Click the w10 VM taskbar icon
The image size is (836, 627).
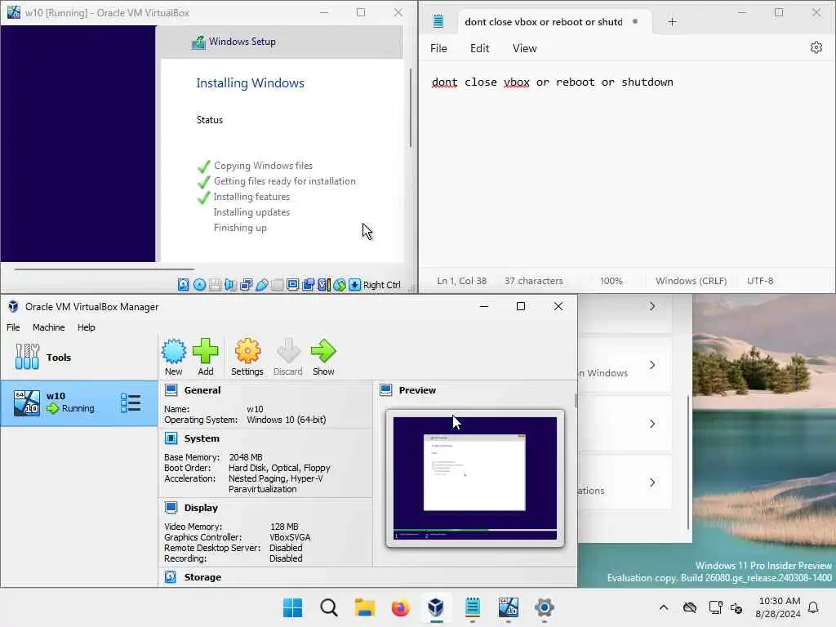508,607
